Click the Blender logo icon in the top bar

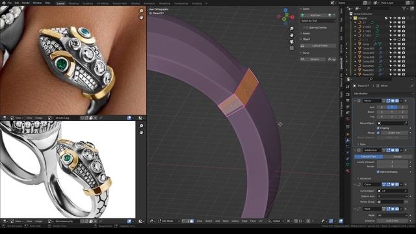pos(4,3)
